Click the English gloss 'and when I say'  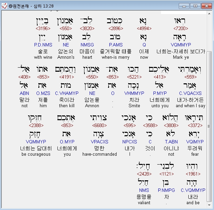click(x=190, y=106)
